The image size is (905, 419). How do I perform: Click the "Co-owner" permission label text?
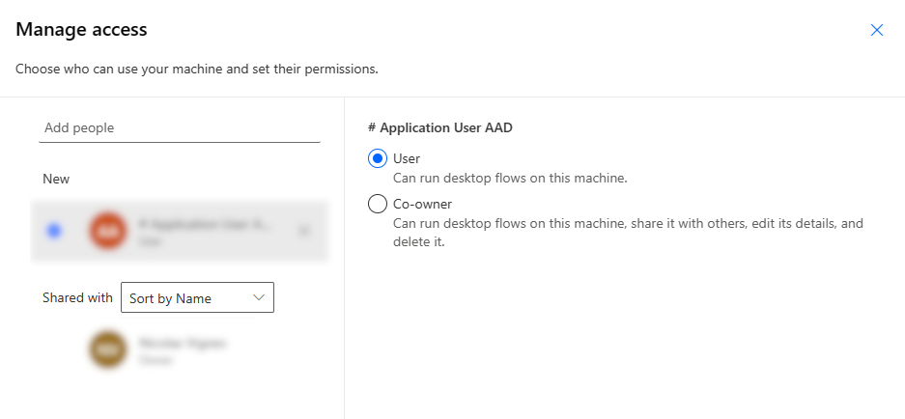422,204
